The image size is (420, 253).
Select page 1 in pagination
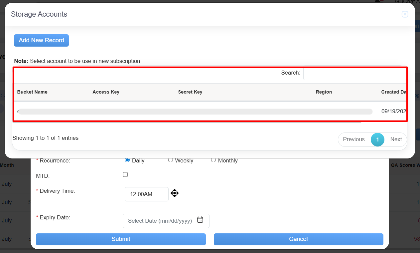[377, 139]
